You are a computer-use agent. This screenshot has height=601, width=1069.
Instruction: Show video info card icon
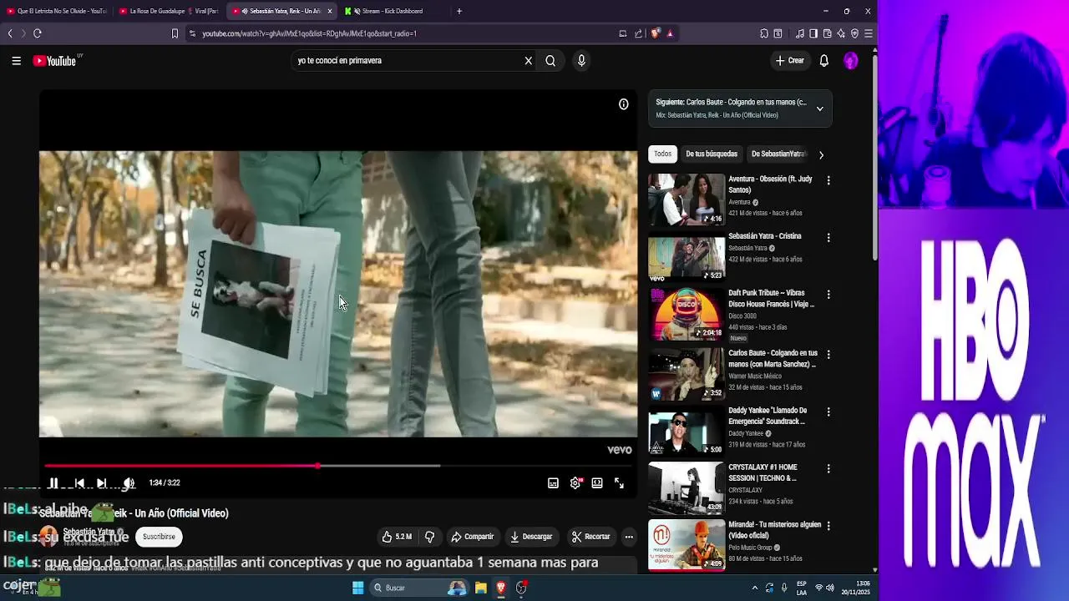(x=623, y=104)
